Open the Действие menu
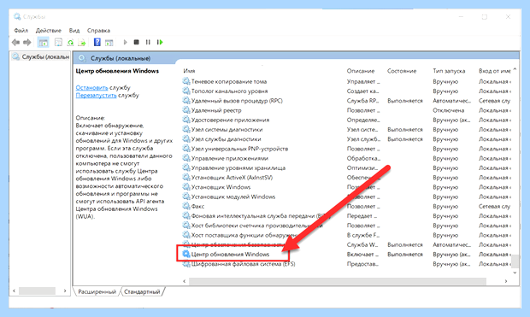 pos(49,31)
